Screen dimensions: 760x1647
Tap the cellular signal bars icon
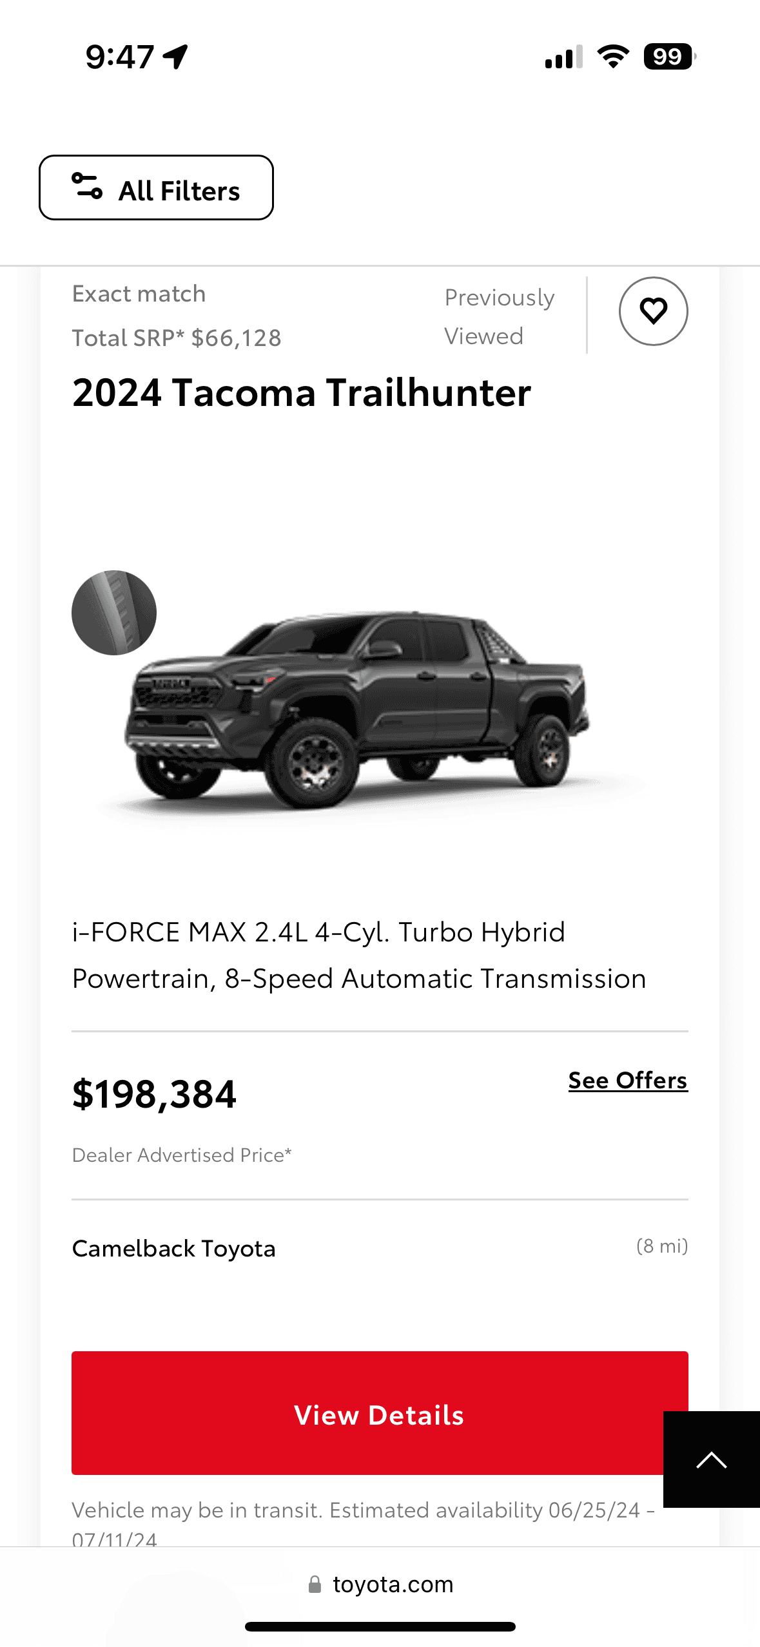(x=563, y=57)
